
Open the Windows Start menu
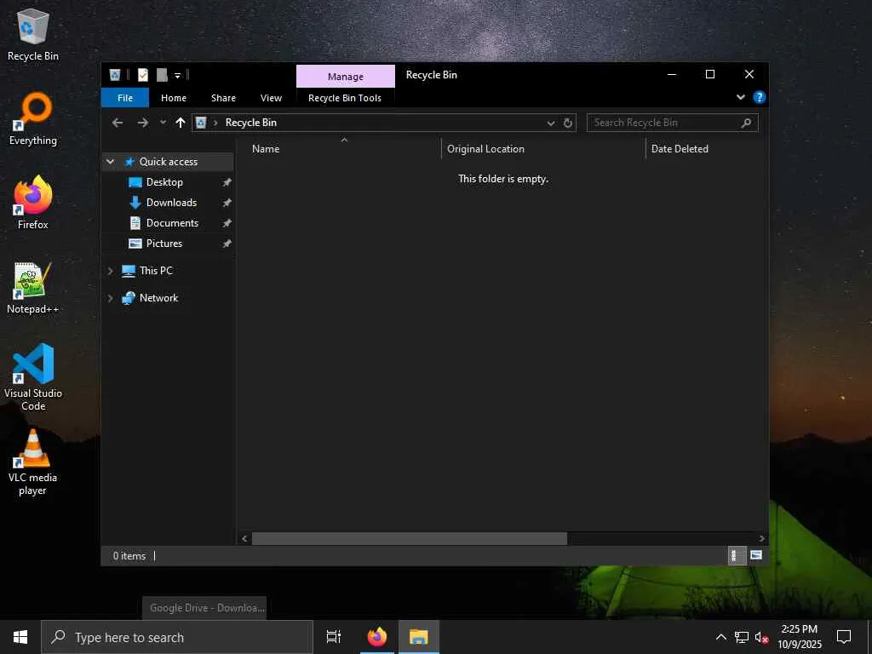[20, 637]
